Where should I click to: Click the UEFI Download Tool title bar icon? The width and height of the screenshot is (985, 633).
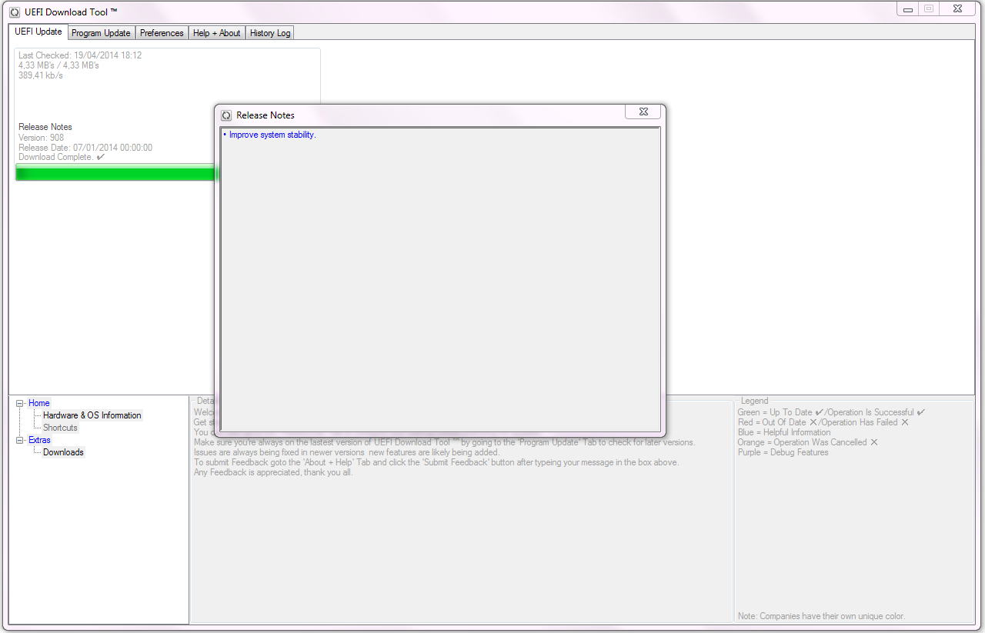coord(15,12)
